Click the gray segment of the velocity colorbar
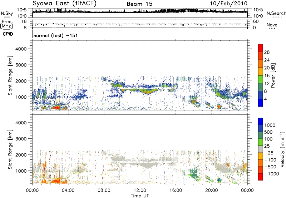The image size is (286, 198). (x=261, y=149)
